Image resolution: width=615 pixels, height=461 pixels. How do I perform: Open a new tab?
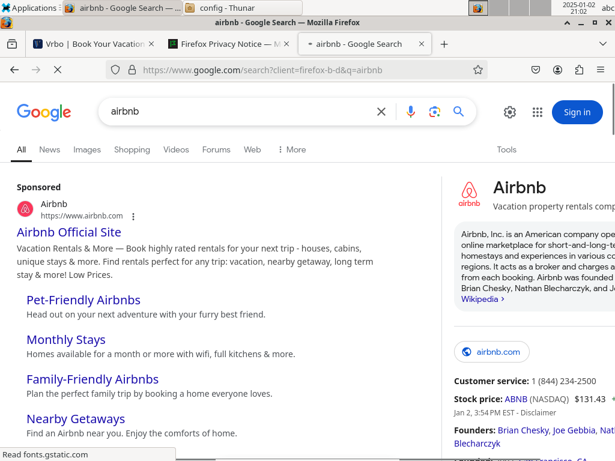444,44
